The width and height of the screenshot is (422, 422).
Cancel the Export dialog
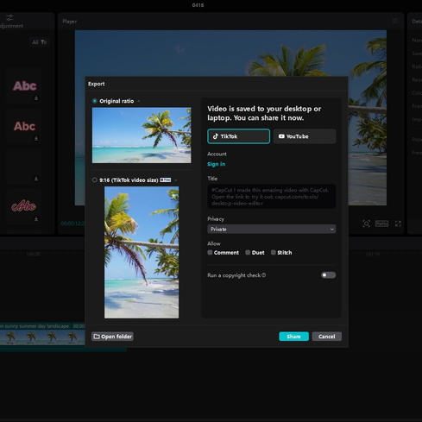[x=327, y=337]
